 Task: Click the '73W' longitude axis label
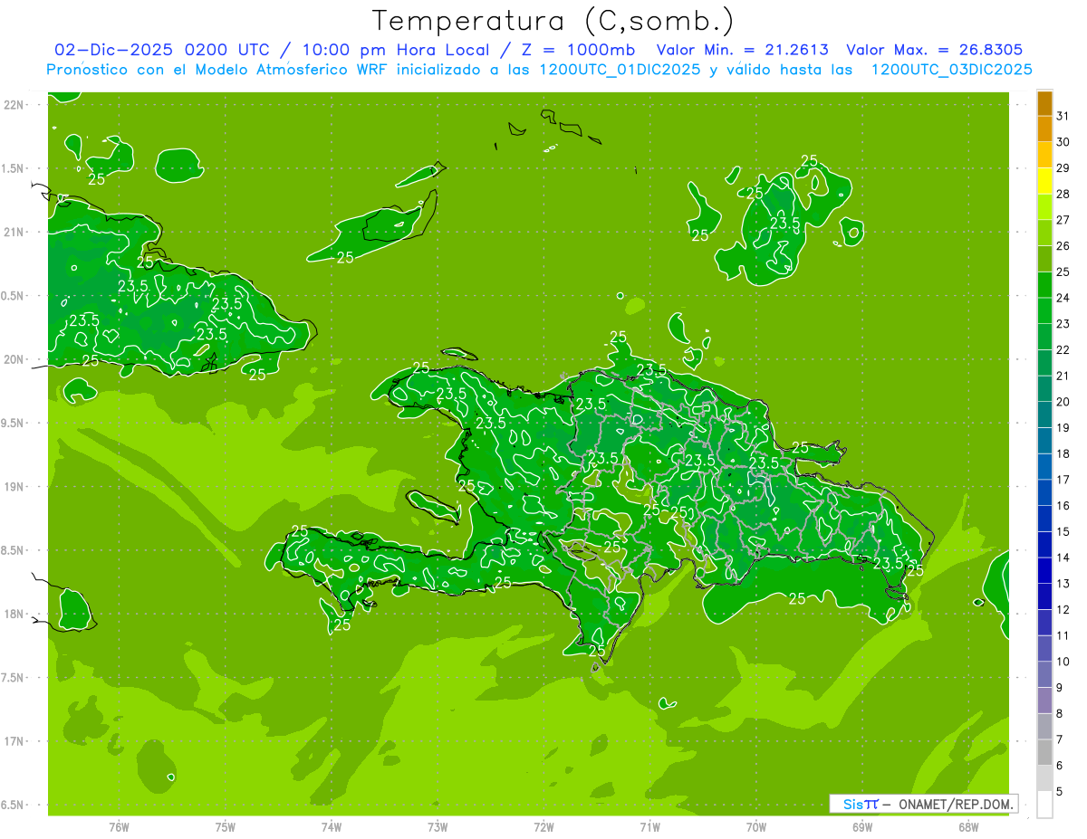(x=438, y=827)
